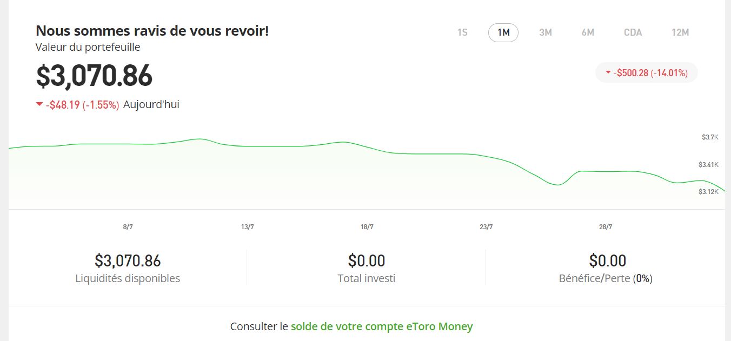Show the CDA year-to-date range
This screenshot has width=731, height=341.
[x=633, y=32]
